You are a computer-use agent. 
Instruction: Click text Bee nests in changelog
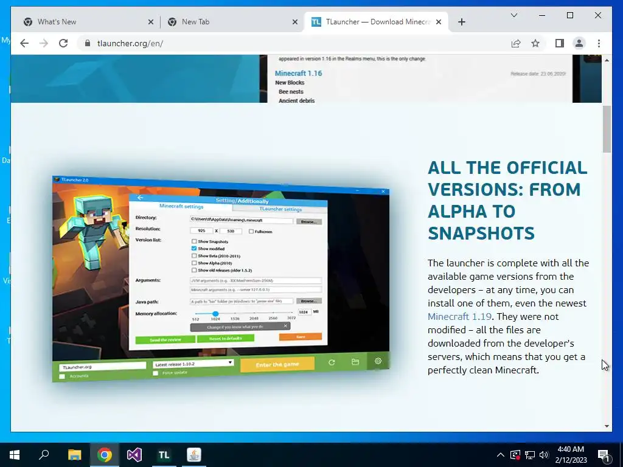click(291, 92)
